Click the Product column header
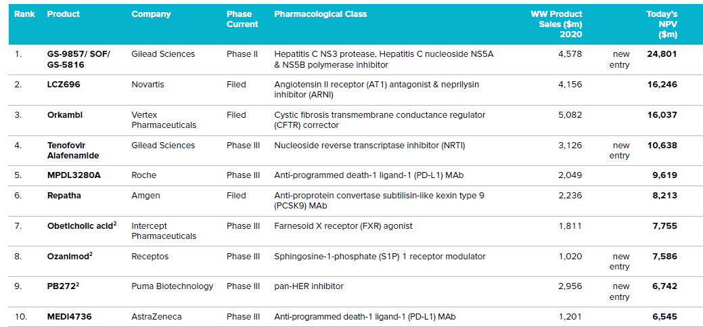703x327 pixels. [x=64, y=14]
